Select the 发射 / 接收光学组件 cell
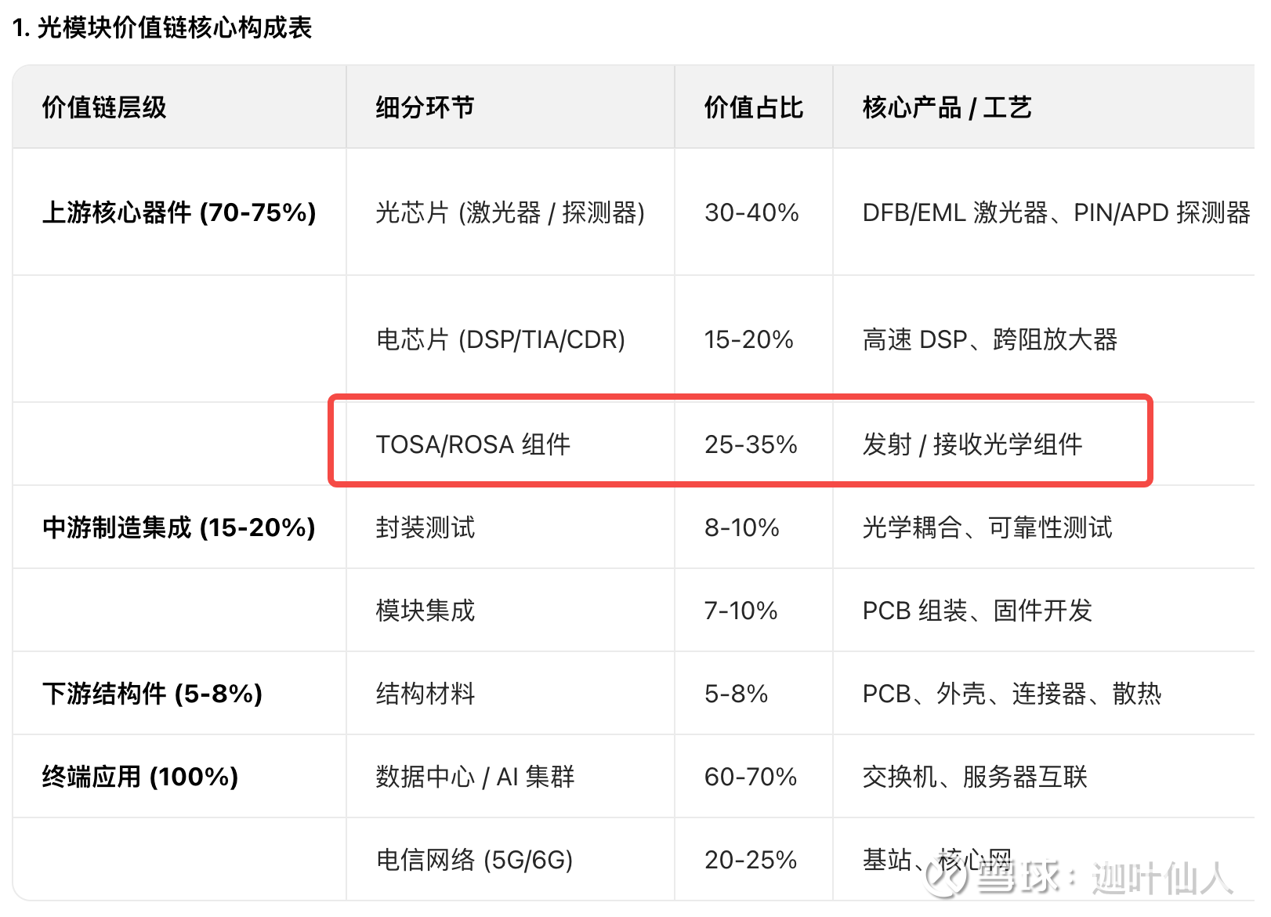The height and width of the screenshot is (917, 1271). [x=972, y=444]
